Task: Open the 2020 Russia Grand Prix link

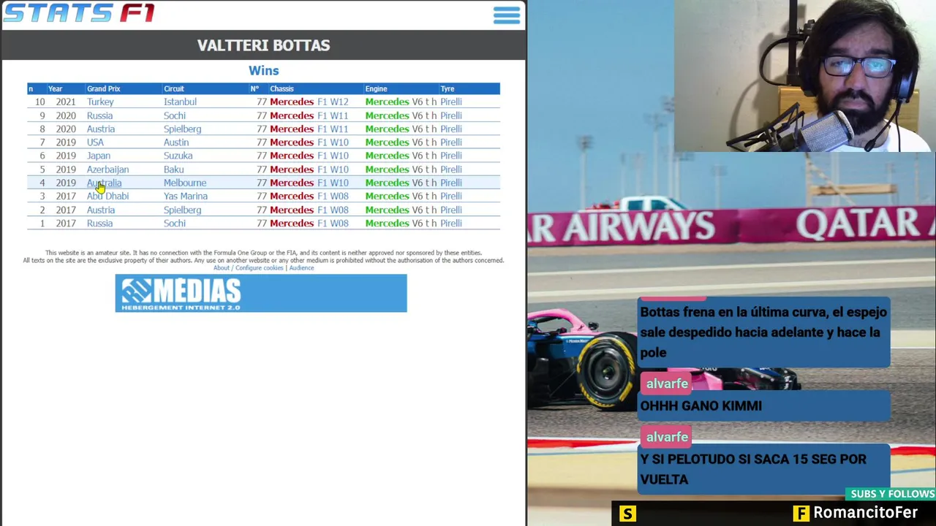Action: tap(99, 115)
